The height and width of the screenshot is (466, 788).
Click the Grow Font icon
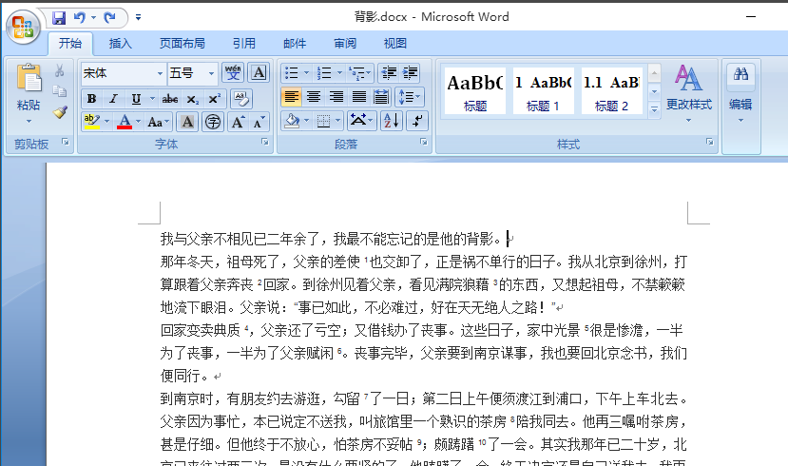click(238, 122)
